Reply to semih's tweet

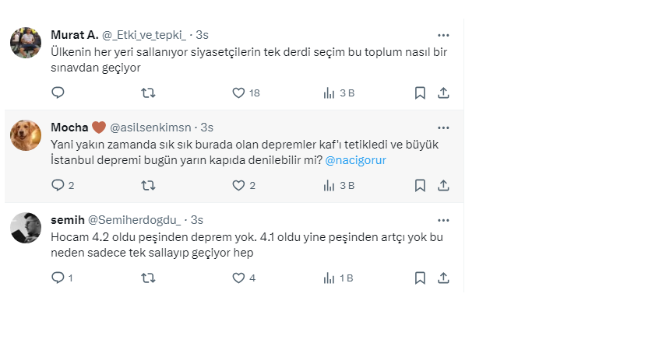coord(58,278)
